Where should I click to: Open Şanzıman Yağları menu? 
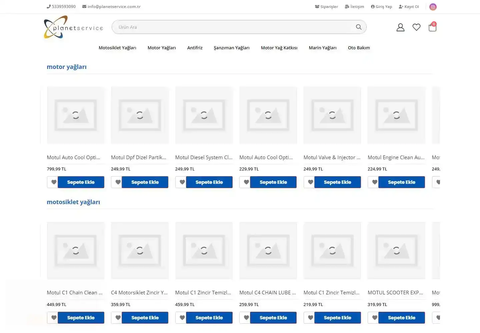point(232,48)
